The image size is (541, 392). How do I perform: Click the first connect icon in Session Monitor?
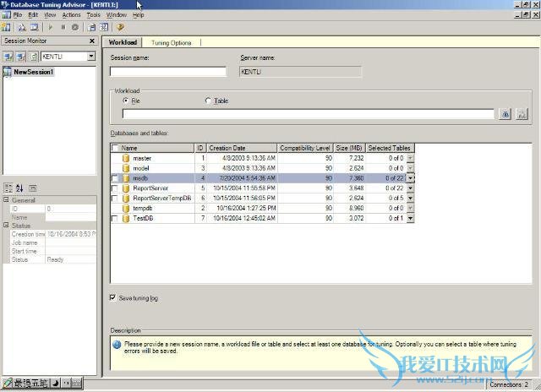click(x=8, y=57)
